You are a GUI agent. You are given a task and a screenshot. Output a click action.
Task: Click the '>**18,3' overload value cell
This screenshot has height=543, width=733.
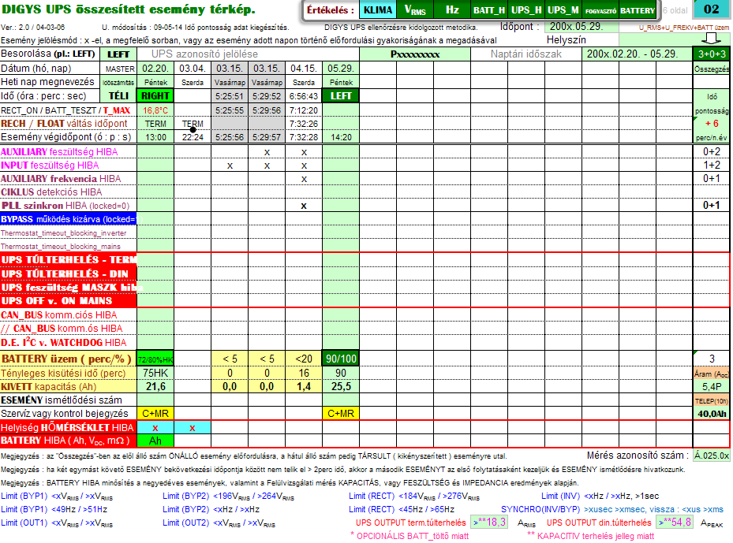click(489, 523)
